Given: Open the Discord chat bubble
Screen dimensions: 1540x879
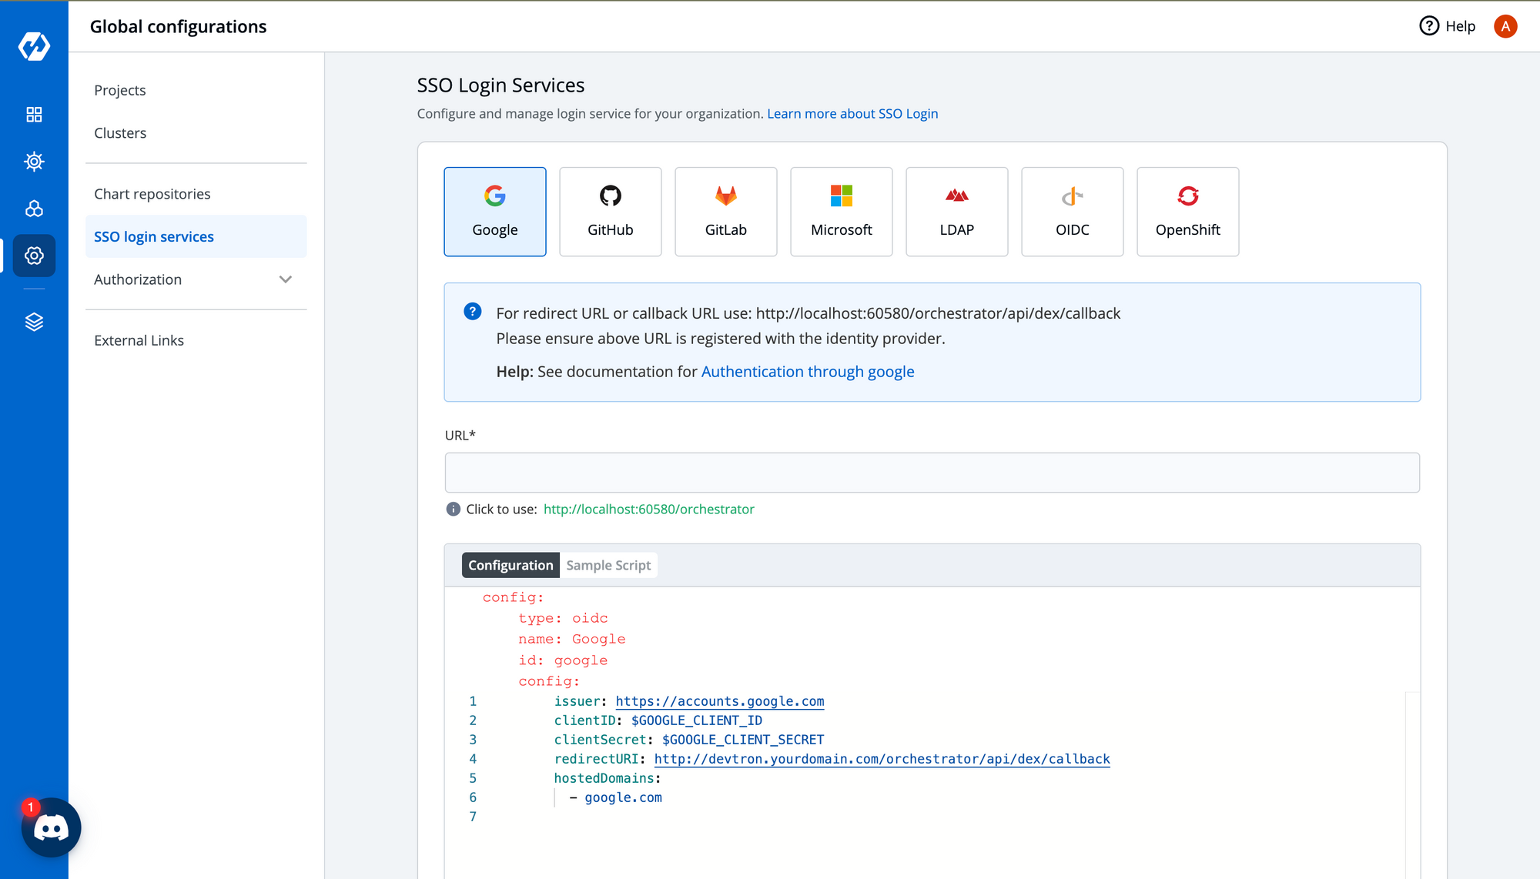Looking at the screenshot, I should pos(51,827).
